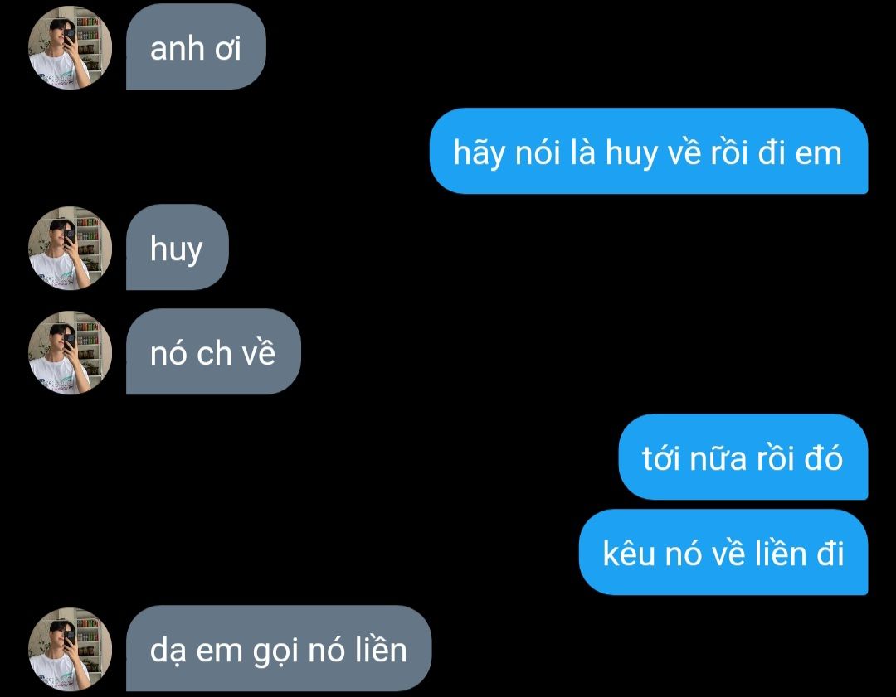Select the blue "tới nữa rồi đó" bubble
The height and width of the screenshot is (697, 896).
[743, 457]
